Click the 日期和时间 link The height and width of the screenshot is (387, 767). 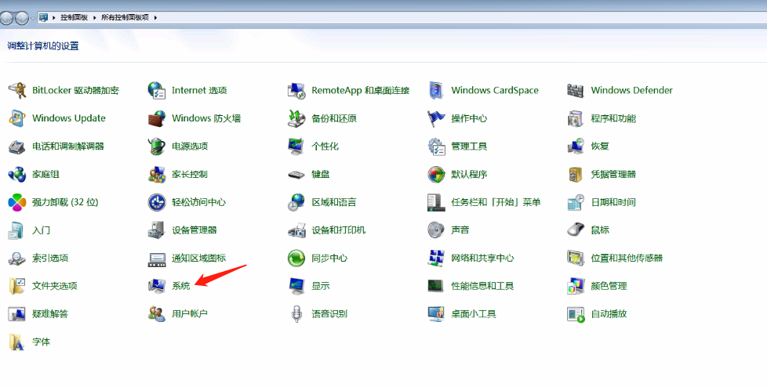(613, 202)
